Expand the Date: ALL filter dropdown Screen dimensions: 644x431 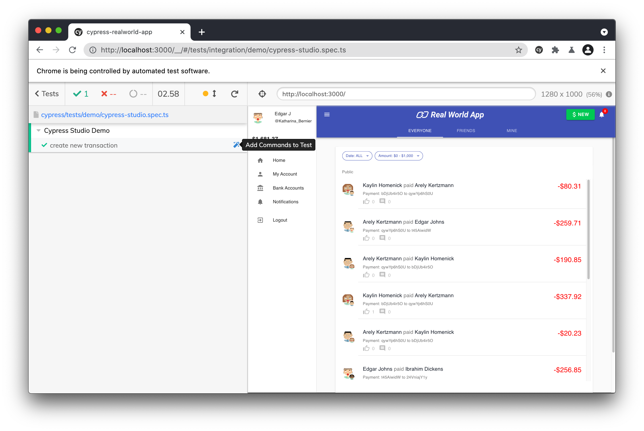[x=357, y=156]
